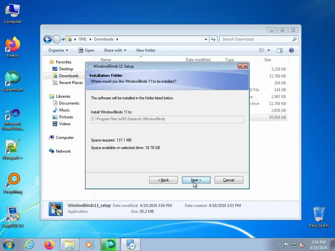Select Libraries in the navigation pane
This screenshot has width=335, height=251.
[x=63, y=96]
